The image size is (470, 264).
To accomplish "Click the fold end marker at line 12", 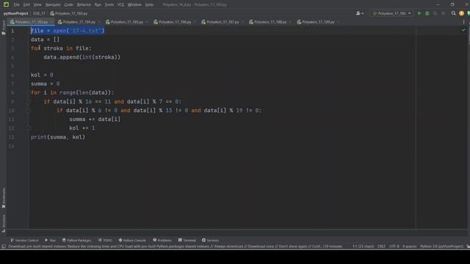I will tap(29, 128).
